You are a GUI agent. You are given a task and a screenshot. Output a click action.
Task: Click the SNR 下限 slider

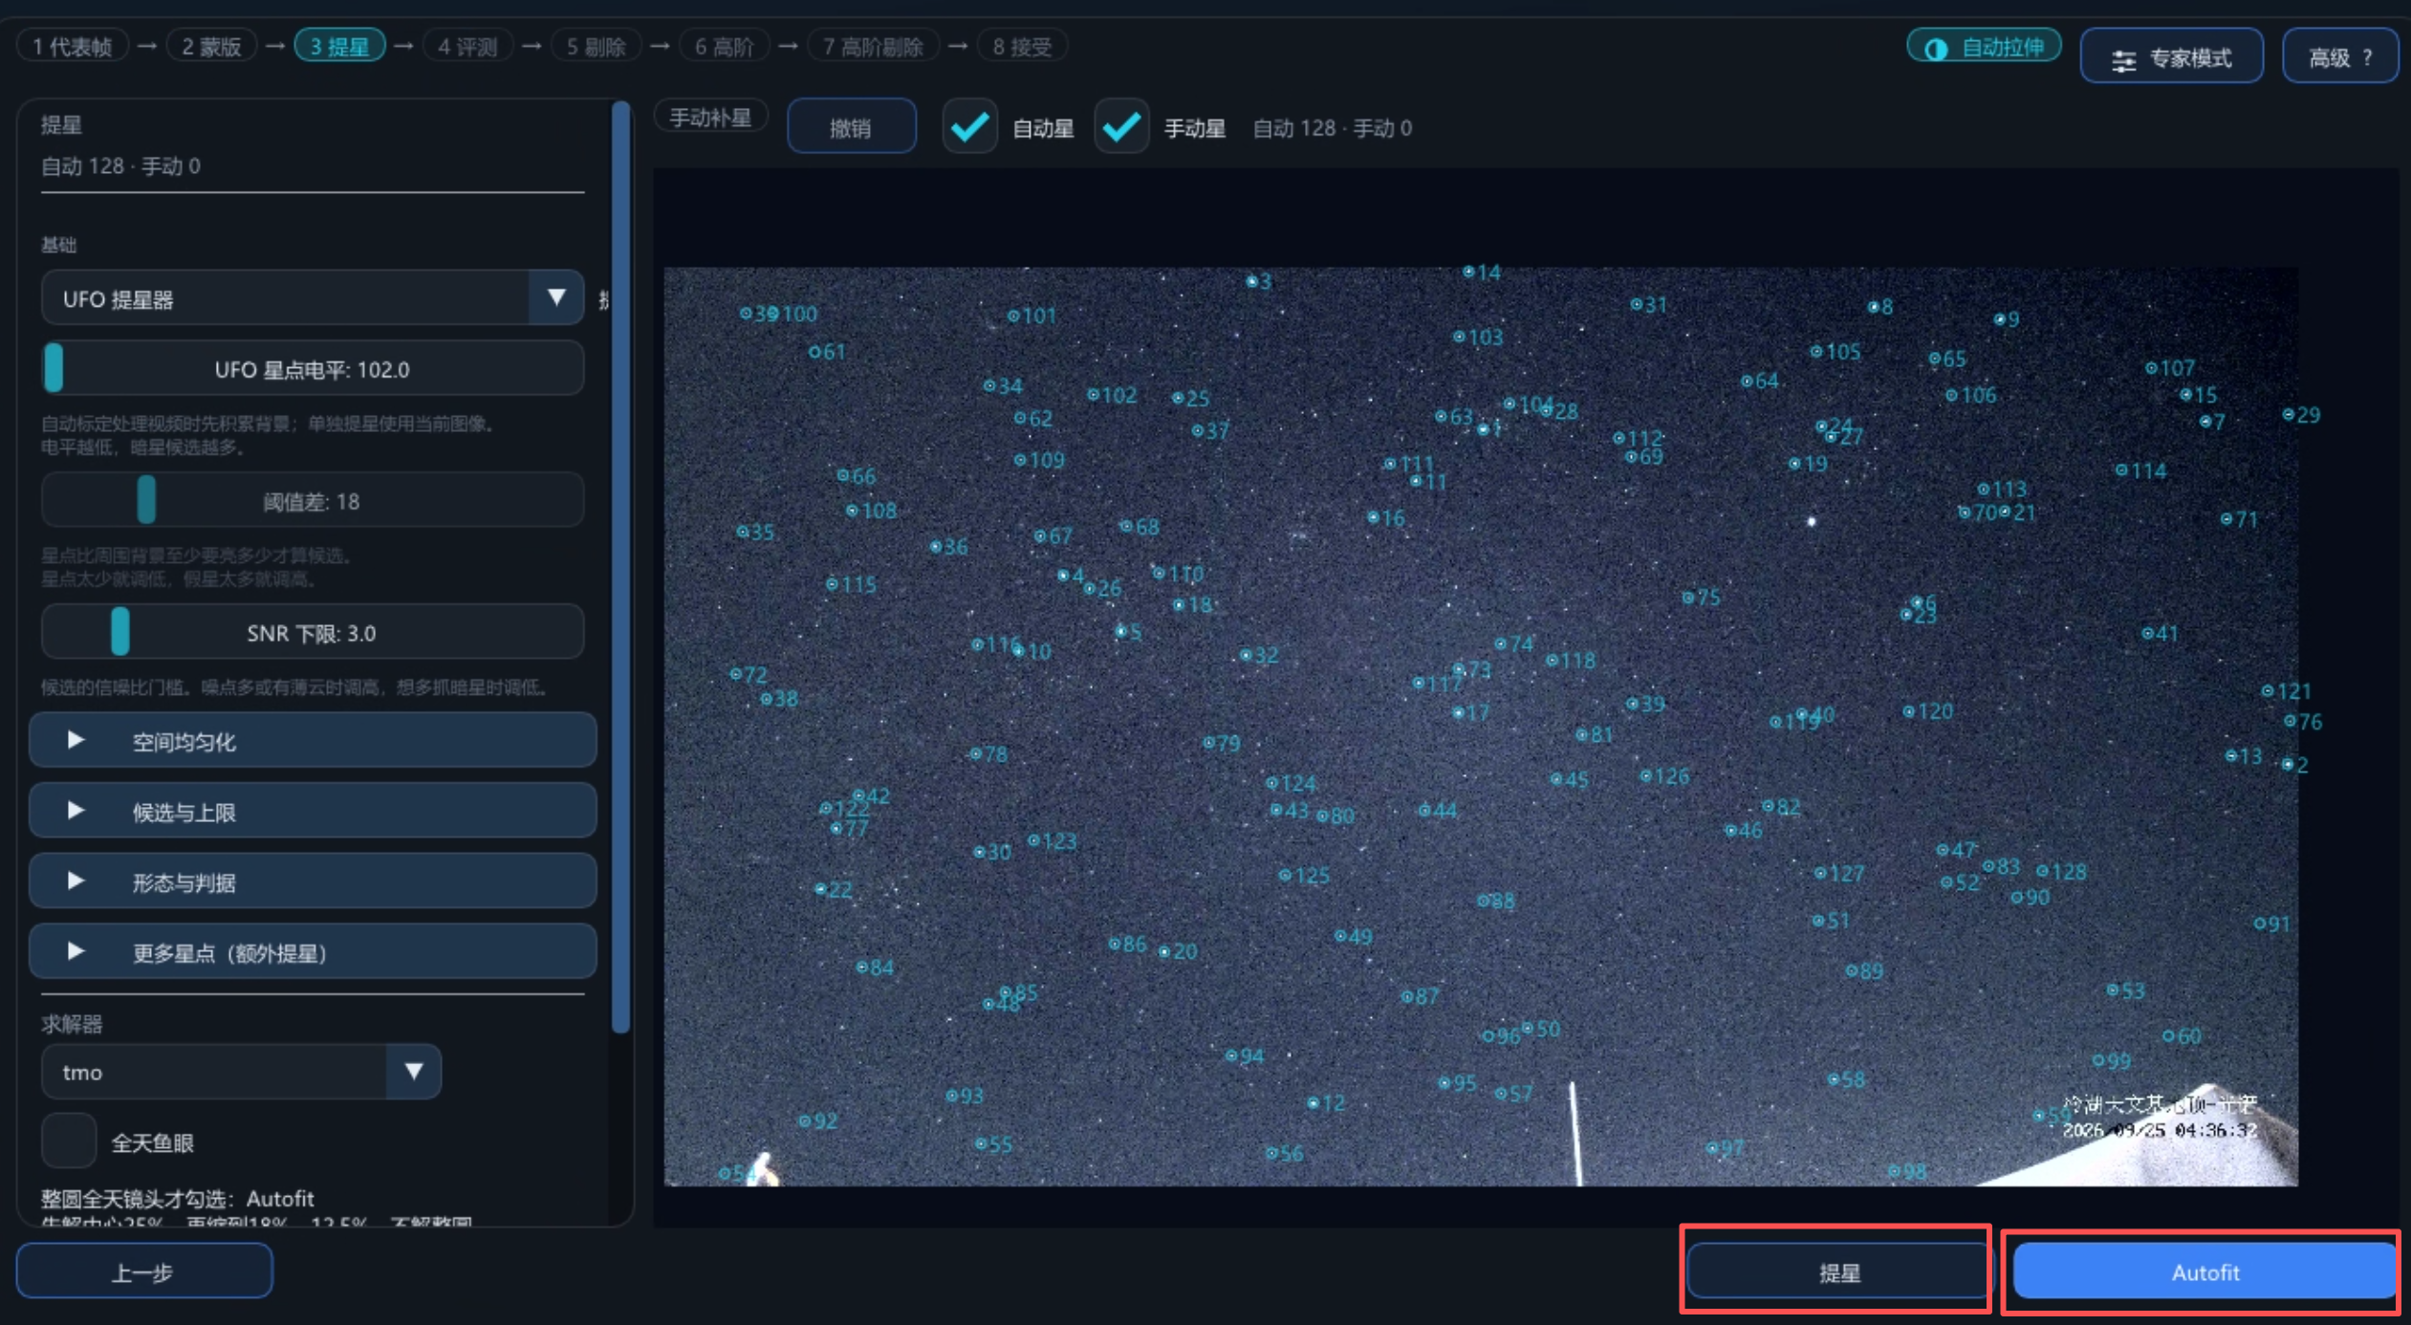coord(313,632)
